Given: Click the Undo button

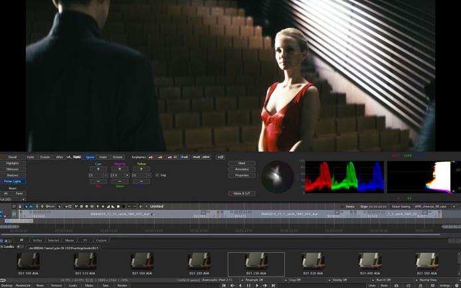Looking at the screenshot, I should 372,285.
